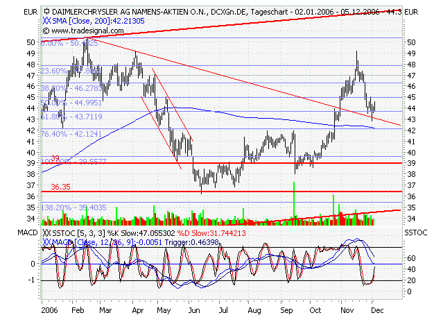Click the MACD indicator line icon
The width and height of the screenshot is (443, 322).
tap(46, 241)
